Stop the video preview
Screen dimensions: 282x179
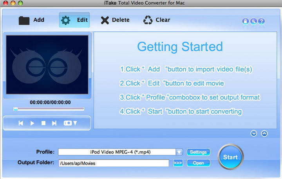pos(43,123)
